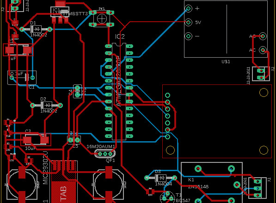Screen dimensions: 276x203
Task: Select the 16M20AUM1 crystal value label
Action: point(101,146)
